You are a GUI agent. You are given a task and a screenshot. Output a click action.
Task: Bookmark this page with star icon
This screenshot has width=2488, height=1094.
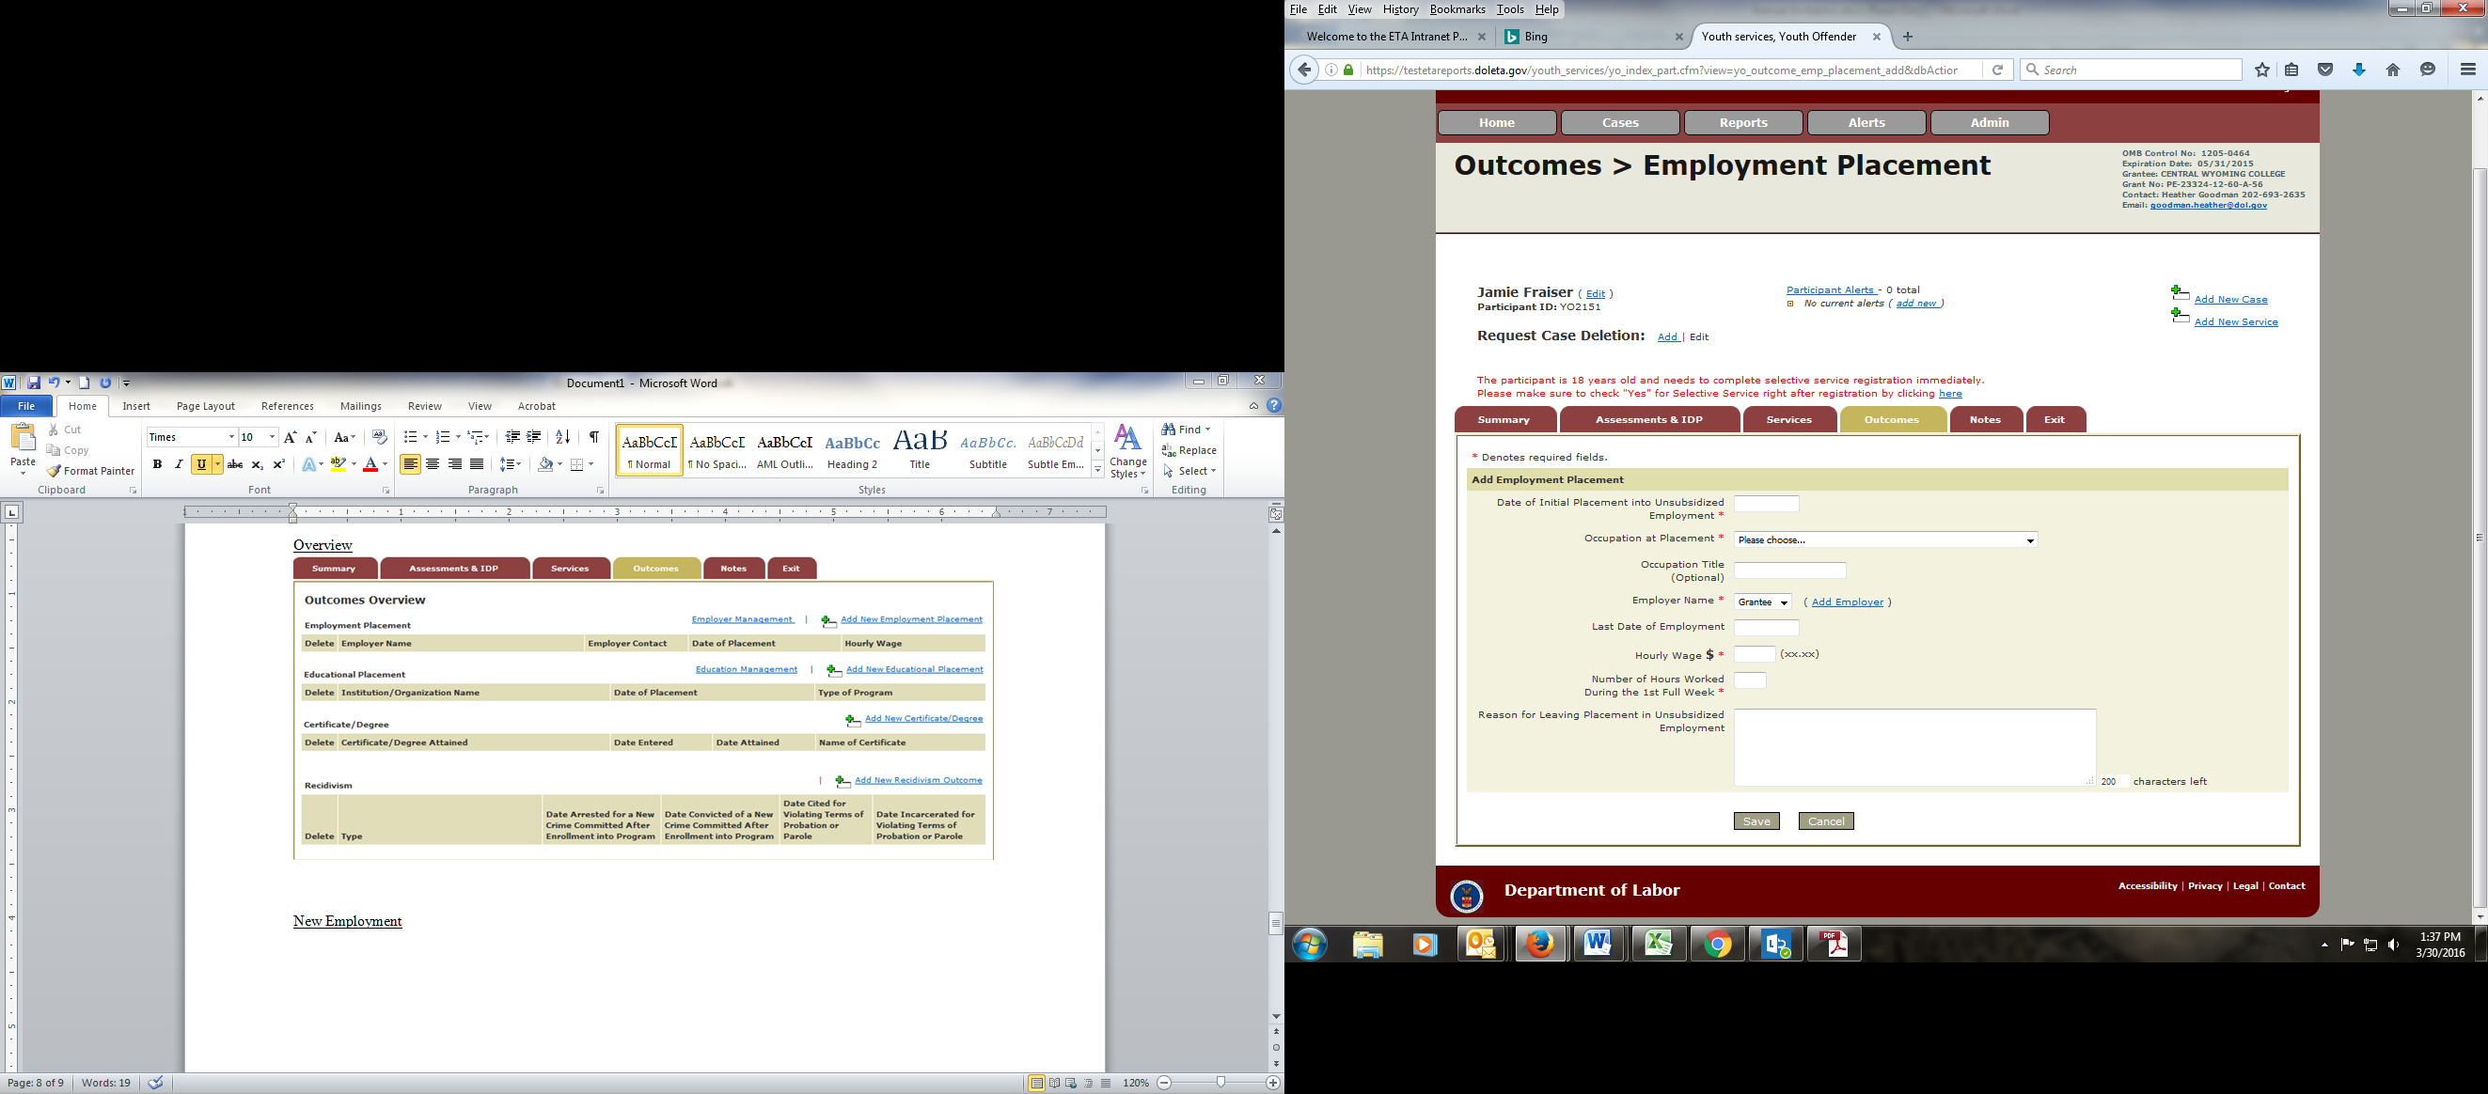point(2262,70)
